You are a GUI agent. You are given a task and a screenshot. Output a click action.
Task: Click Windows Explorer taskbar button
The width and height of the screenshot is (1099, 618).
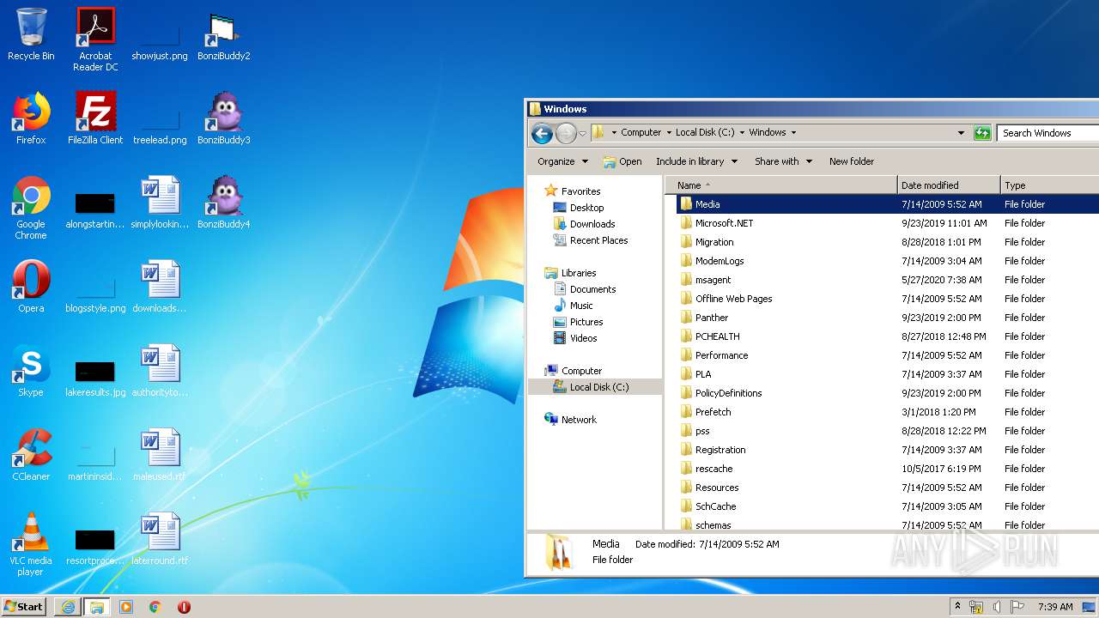coord(97,607)
